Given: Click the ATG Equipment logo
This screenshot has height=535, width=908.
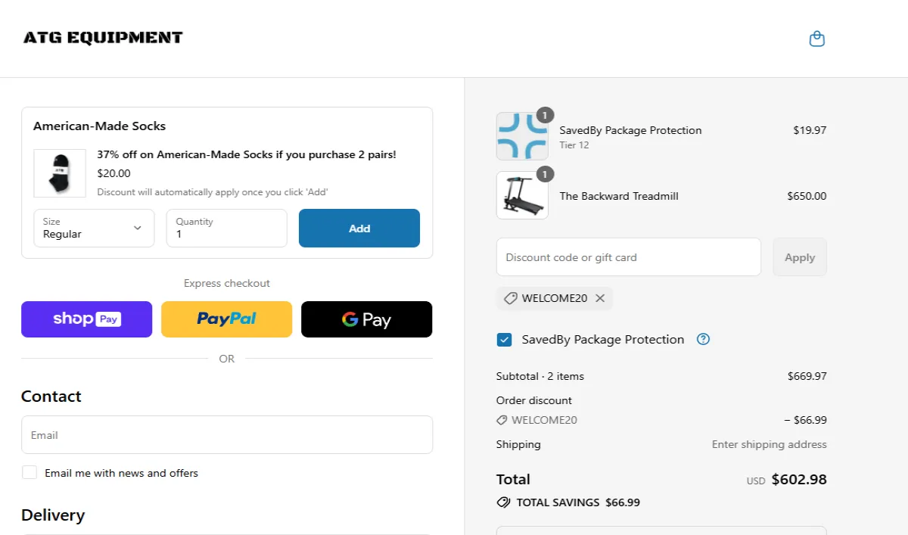Looking at the screenshot, I should pos(102,37).
